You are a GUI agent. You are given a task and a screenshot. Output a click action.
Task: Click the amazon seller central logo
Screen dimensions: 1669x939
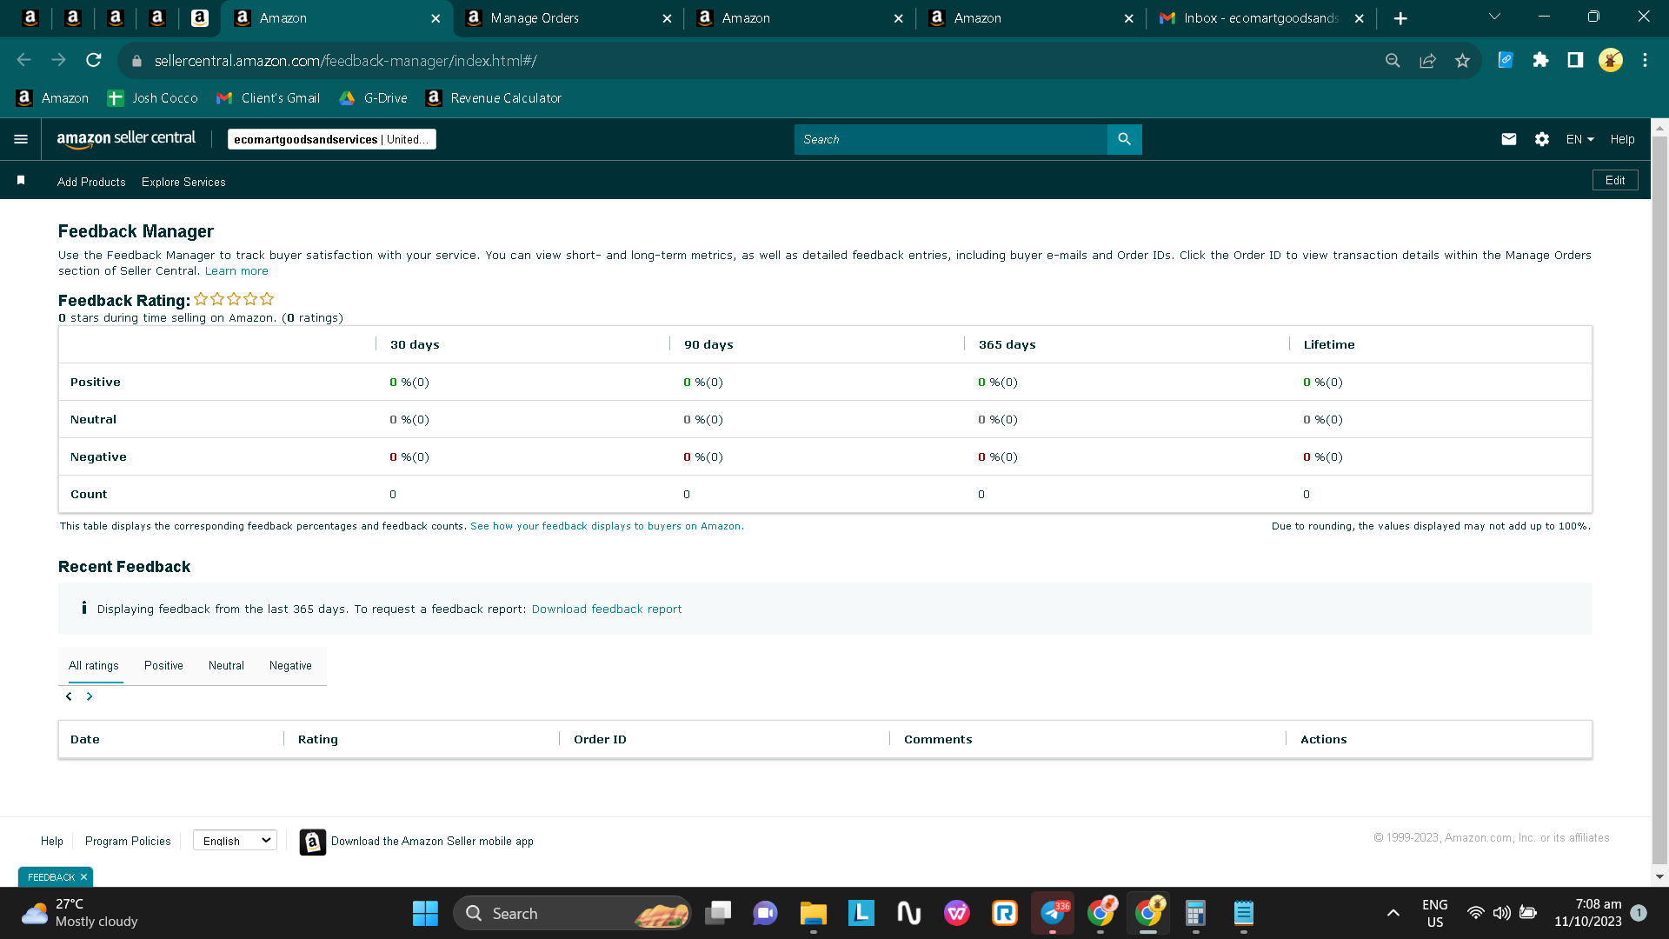pyautogui.click(x=126, y=139)
